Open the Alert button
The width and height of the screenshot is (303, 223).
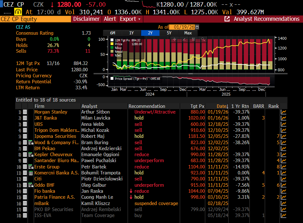click(x=110, y=19)
